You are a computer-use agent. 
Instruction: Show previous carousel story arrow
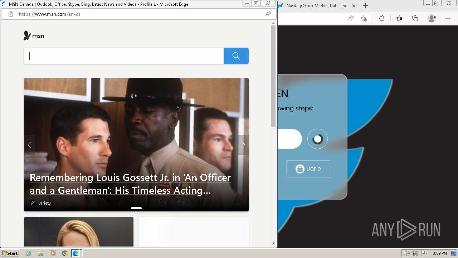click(29, 145)
